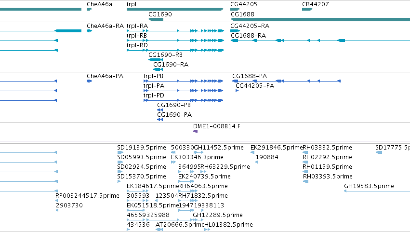Screen dimensions: 410x232
Task: Select the 434536 alignment label
Action: point(138,225)
